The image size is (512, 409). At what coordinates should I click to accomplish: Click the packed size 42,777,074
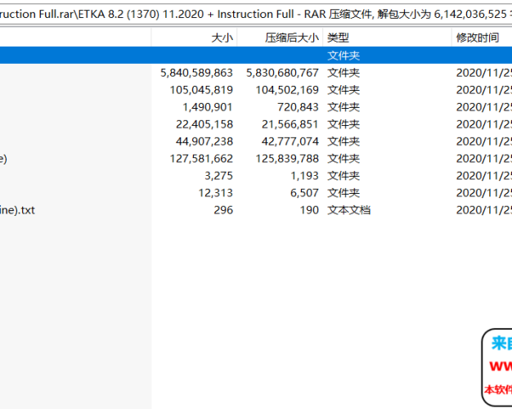[x=290, y=142]
